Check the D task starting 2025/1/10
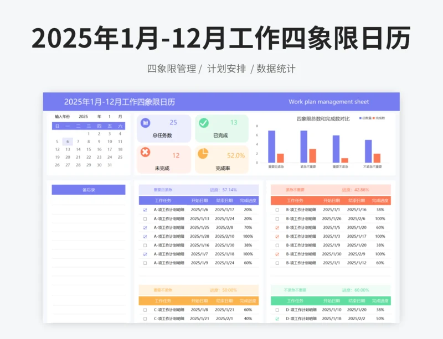443x339 pixels. point(277,310)
